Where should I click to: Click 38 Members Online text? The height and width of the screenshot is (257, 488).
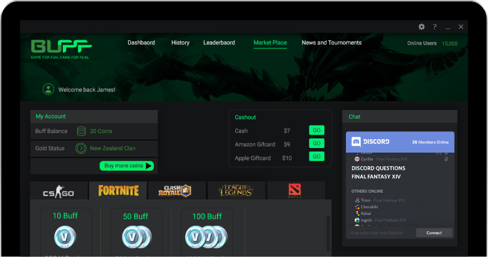pyautogui.click(x=430, y=142)
